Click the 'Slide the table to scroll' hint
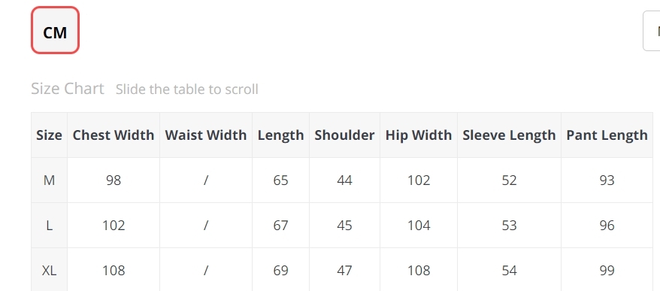This screenshot has width=660, height=291. pos(187,89)
